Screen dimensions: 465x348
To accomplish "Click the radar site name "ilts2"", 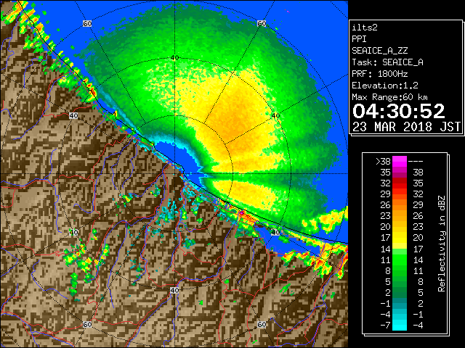I will (365, 28).
